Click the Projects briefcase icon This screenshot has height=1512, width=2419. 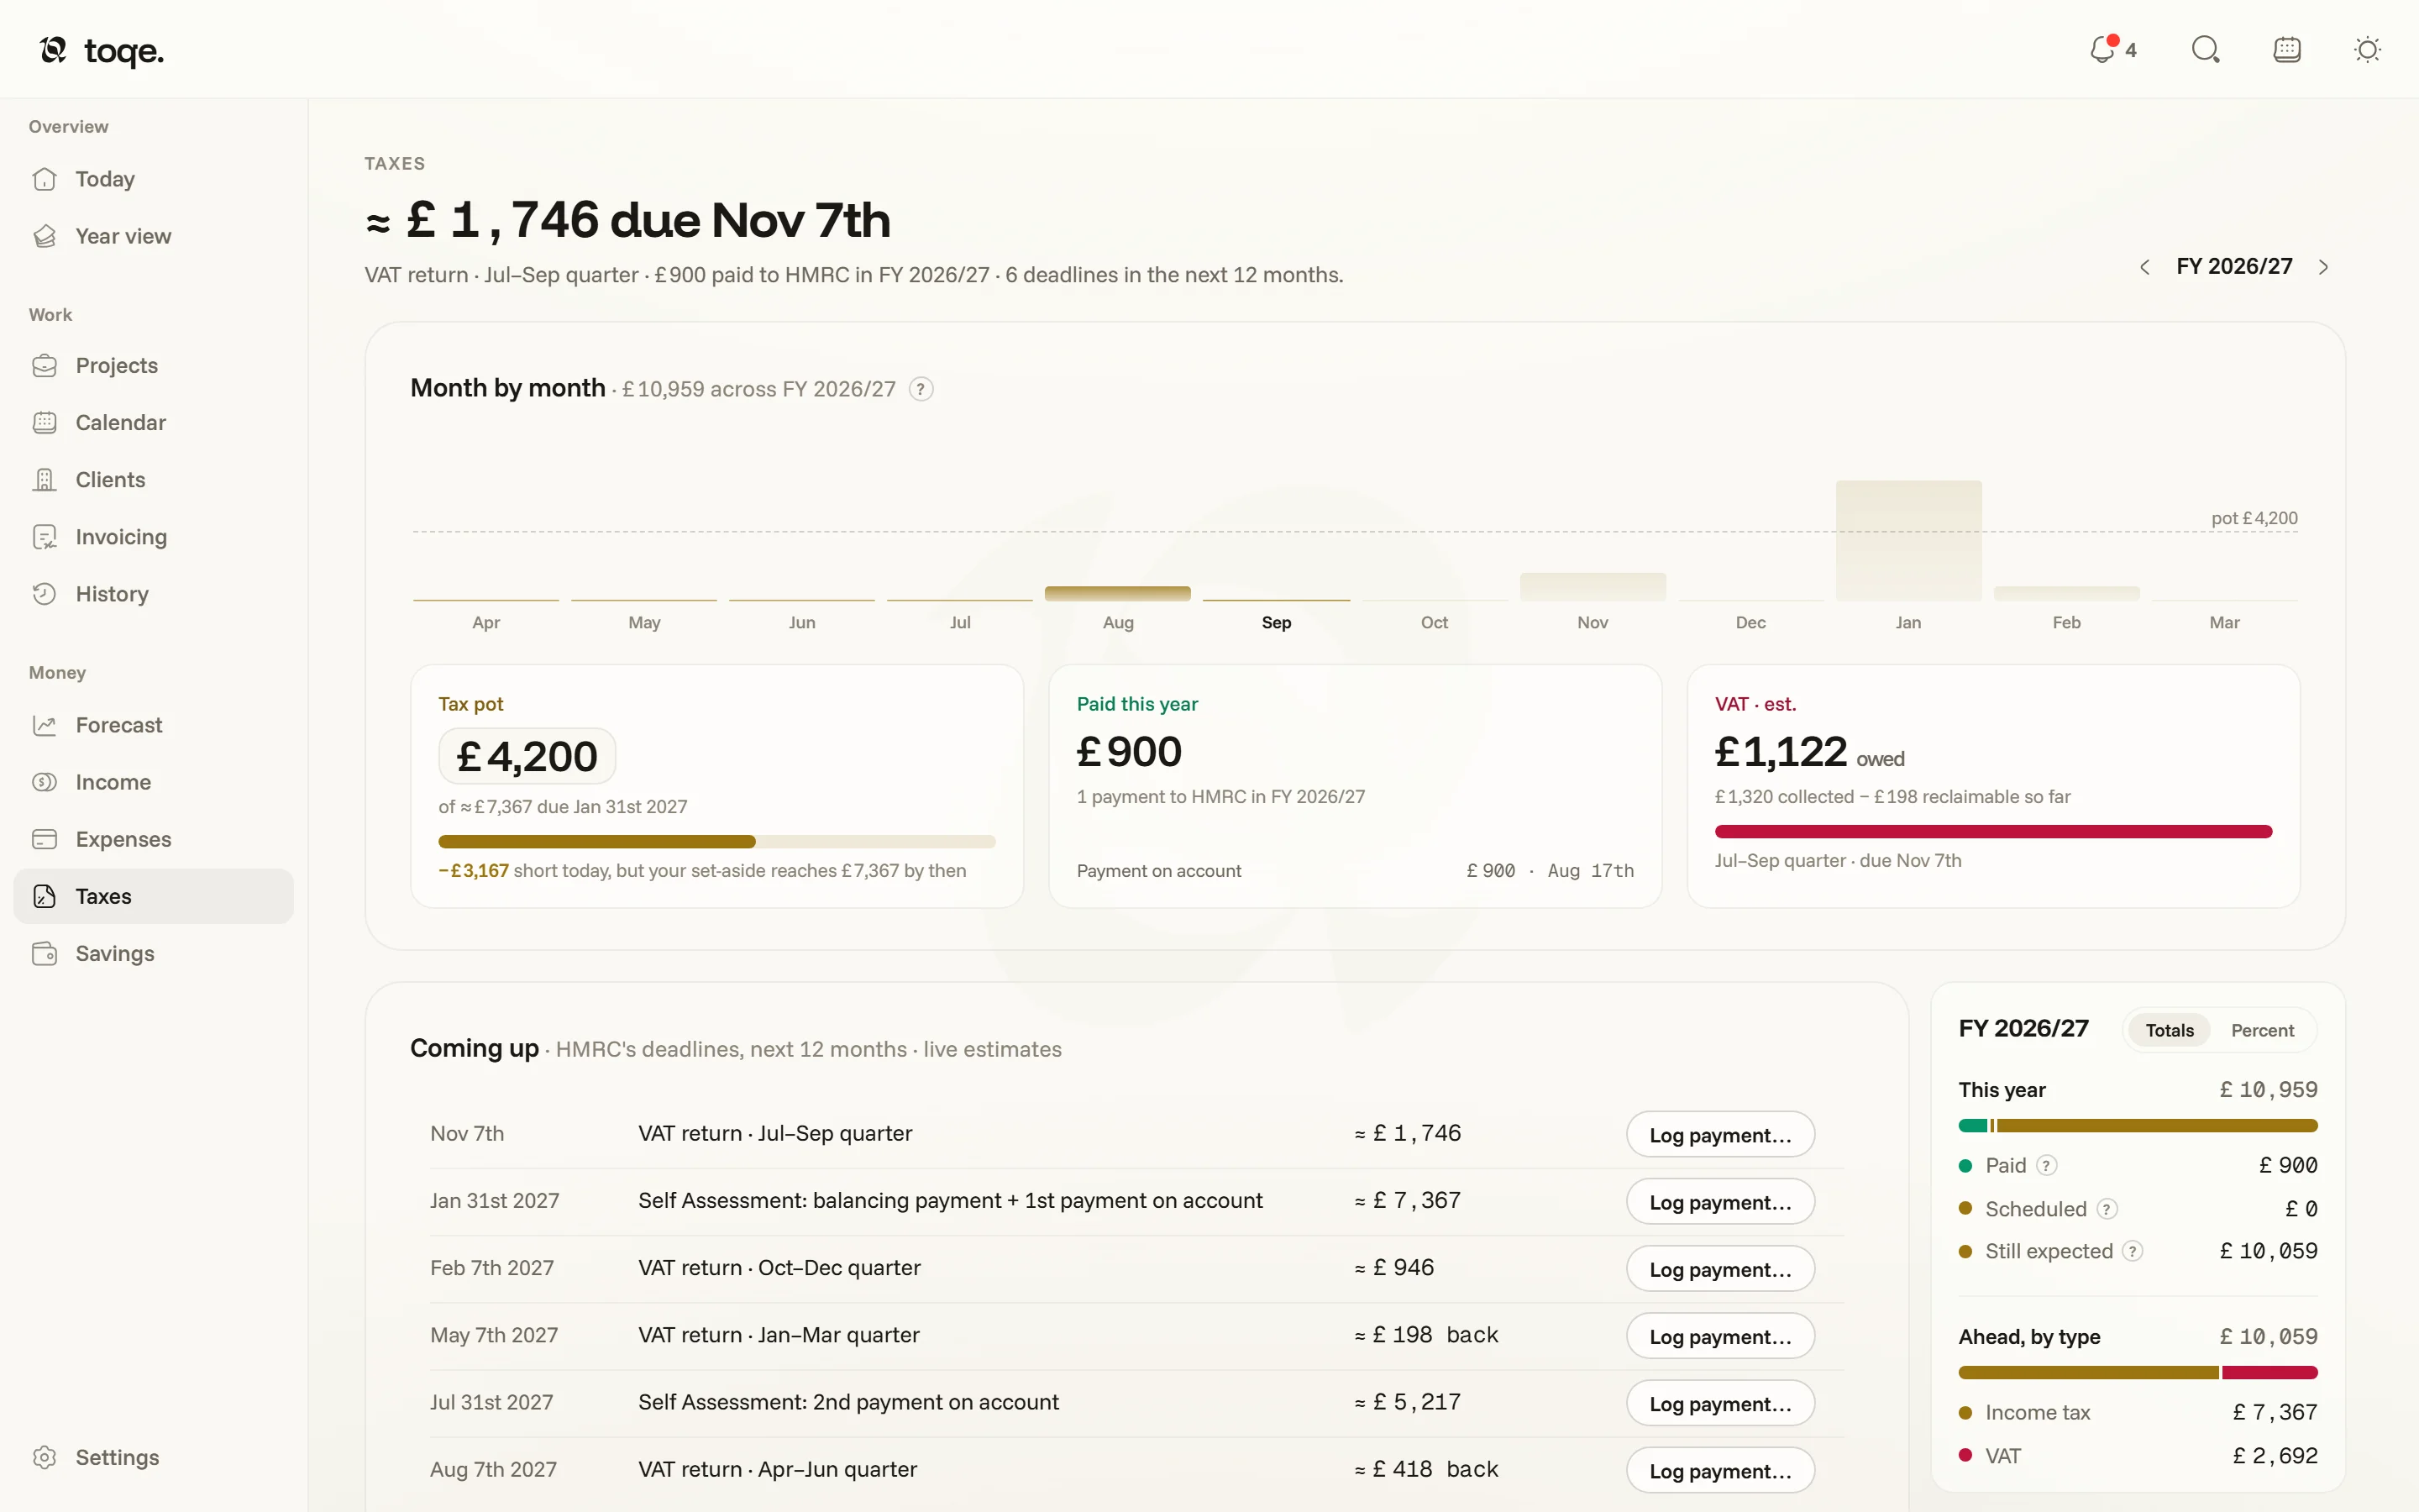pos(44,365)
